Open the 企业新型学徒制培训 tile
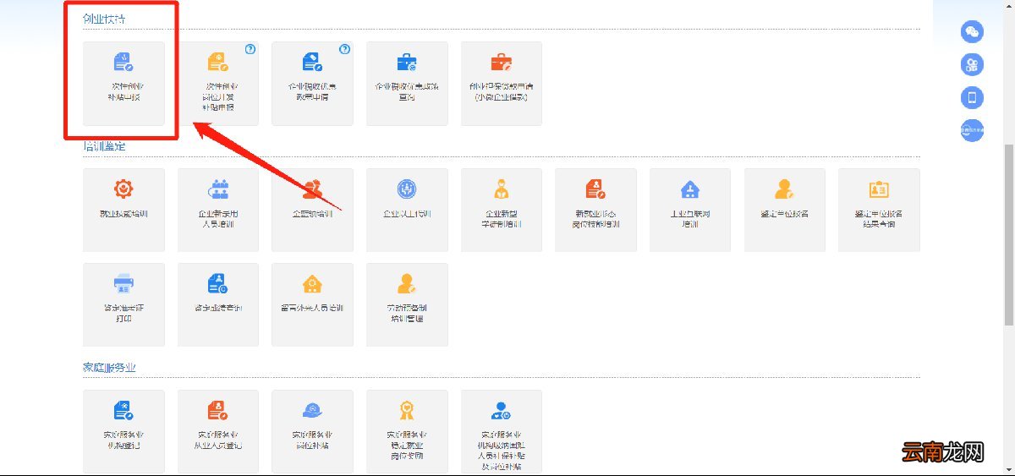Viewport: 1015px width, 476px height. [502, 210]
